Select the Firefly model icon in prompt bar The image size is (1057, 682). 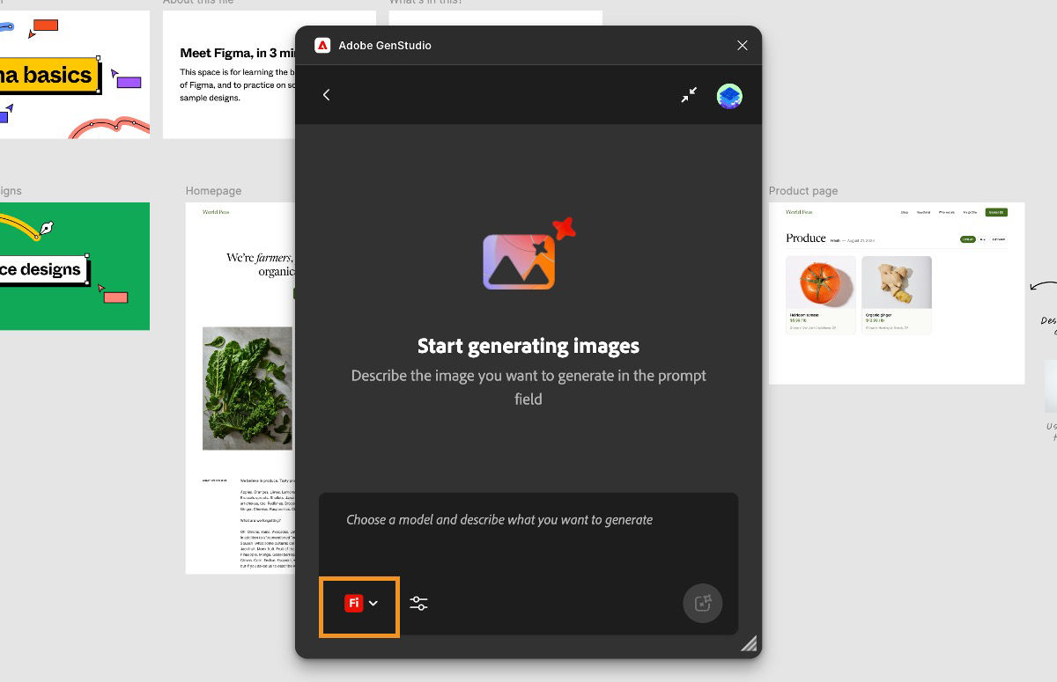(354, 603)
